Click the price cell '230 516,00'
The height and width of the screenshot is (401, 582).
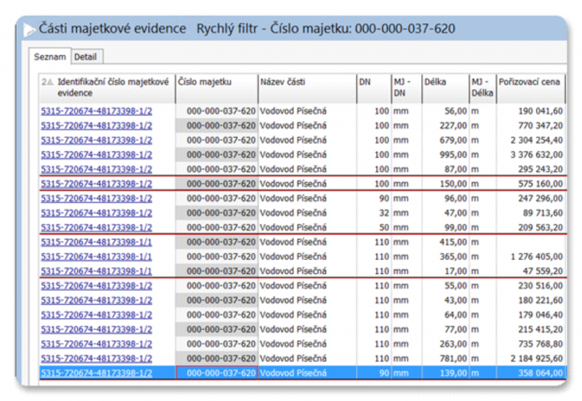531,286
